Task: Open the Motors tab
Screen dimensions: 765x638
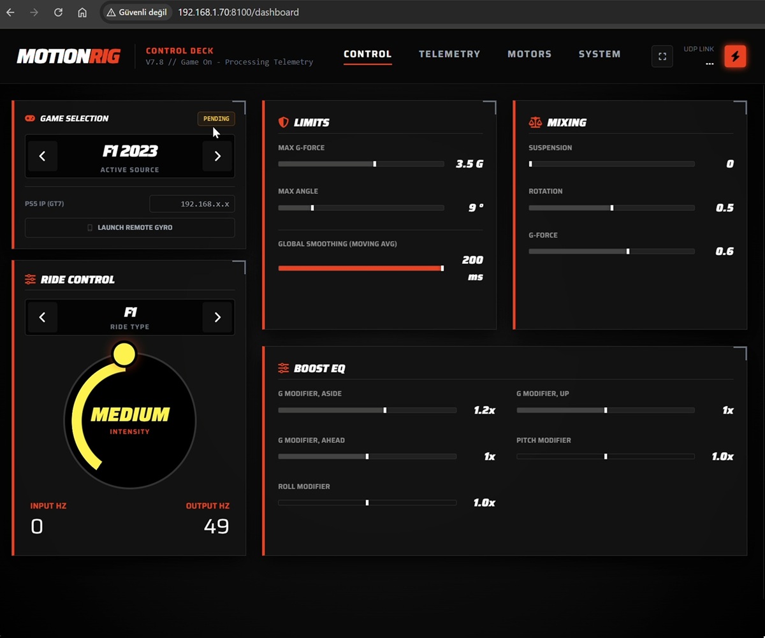Action: click(x=529, y=54)
